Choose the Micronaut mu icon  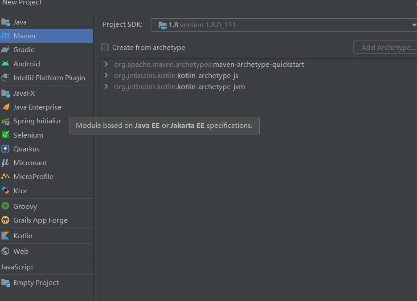coord(5,163)
